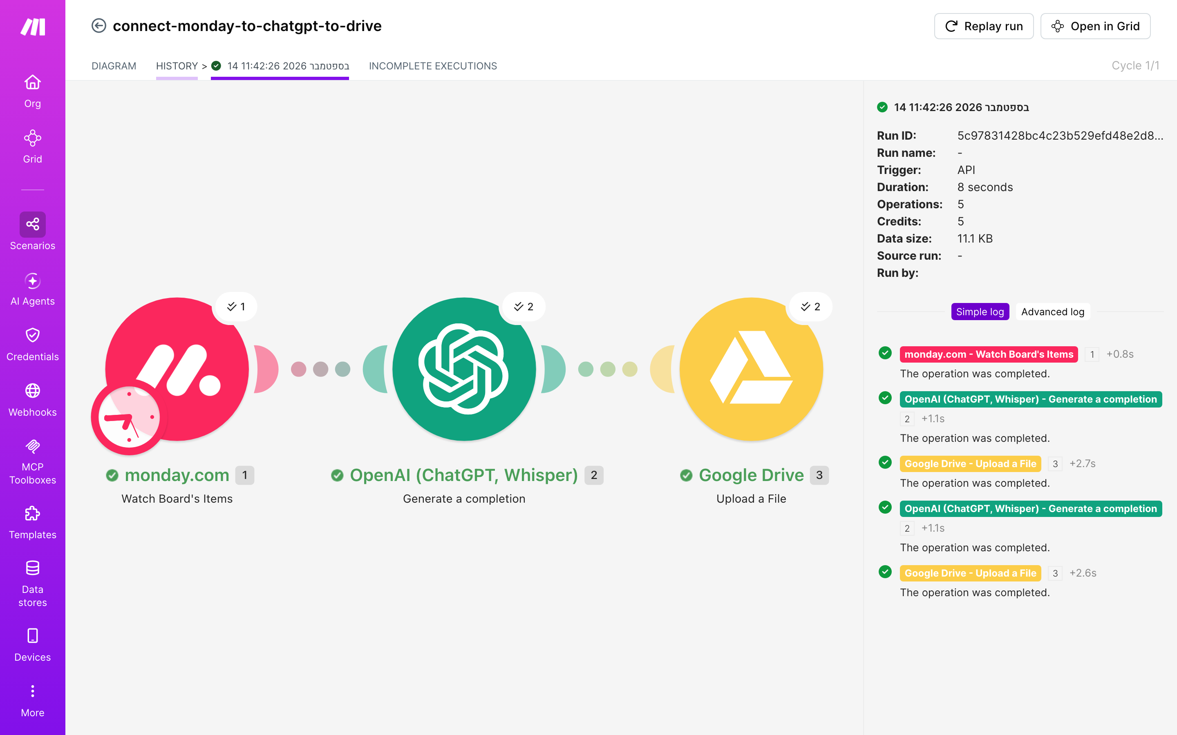Open the Data stores icon
1177x735 pixels.
pyautogui.click(x=33, y=568)
